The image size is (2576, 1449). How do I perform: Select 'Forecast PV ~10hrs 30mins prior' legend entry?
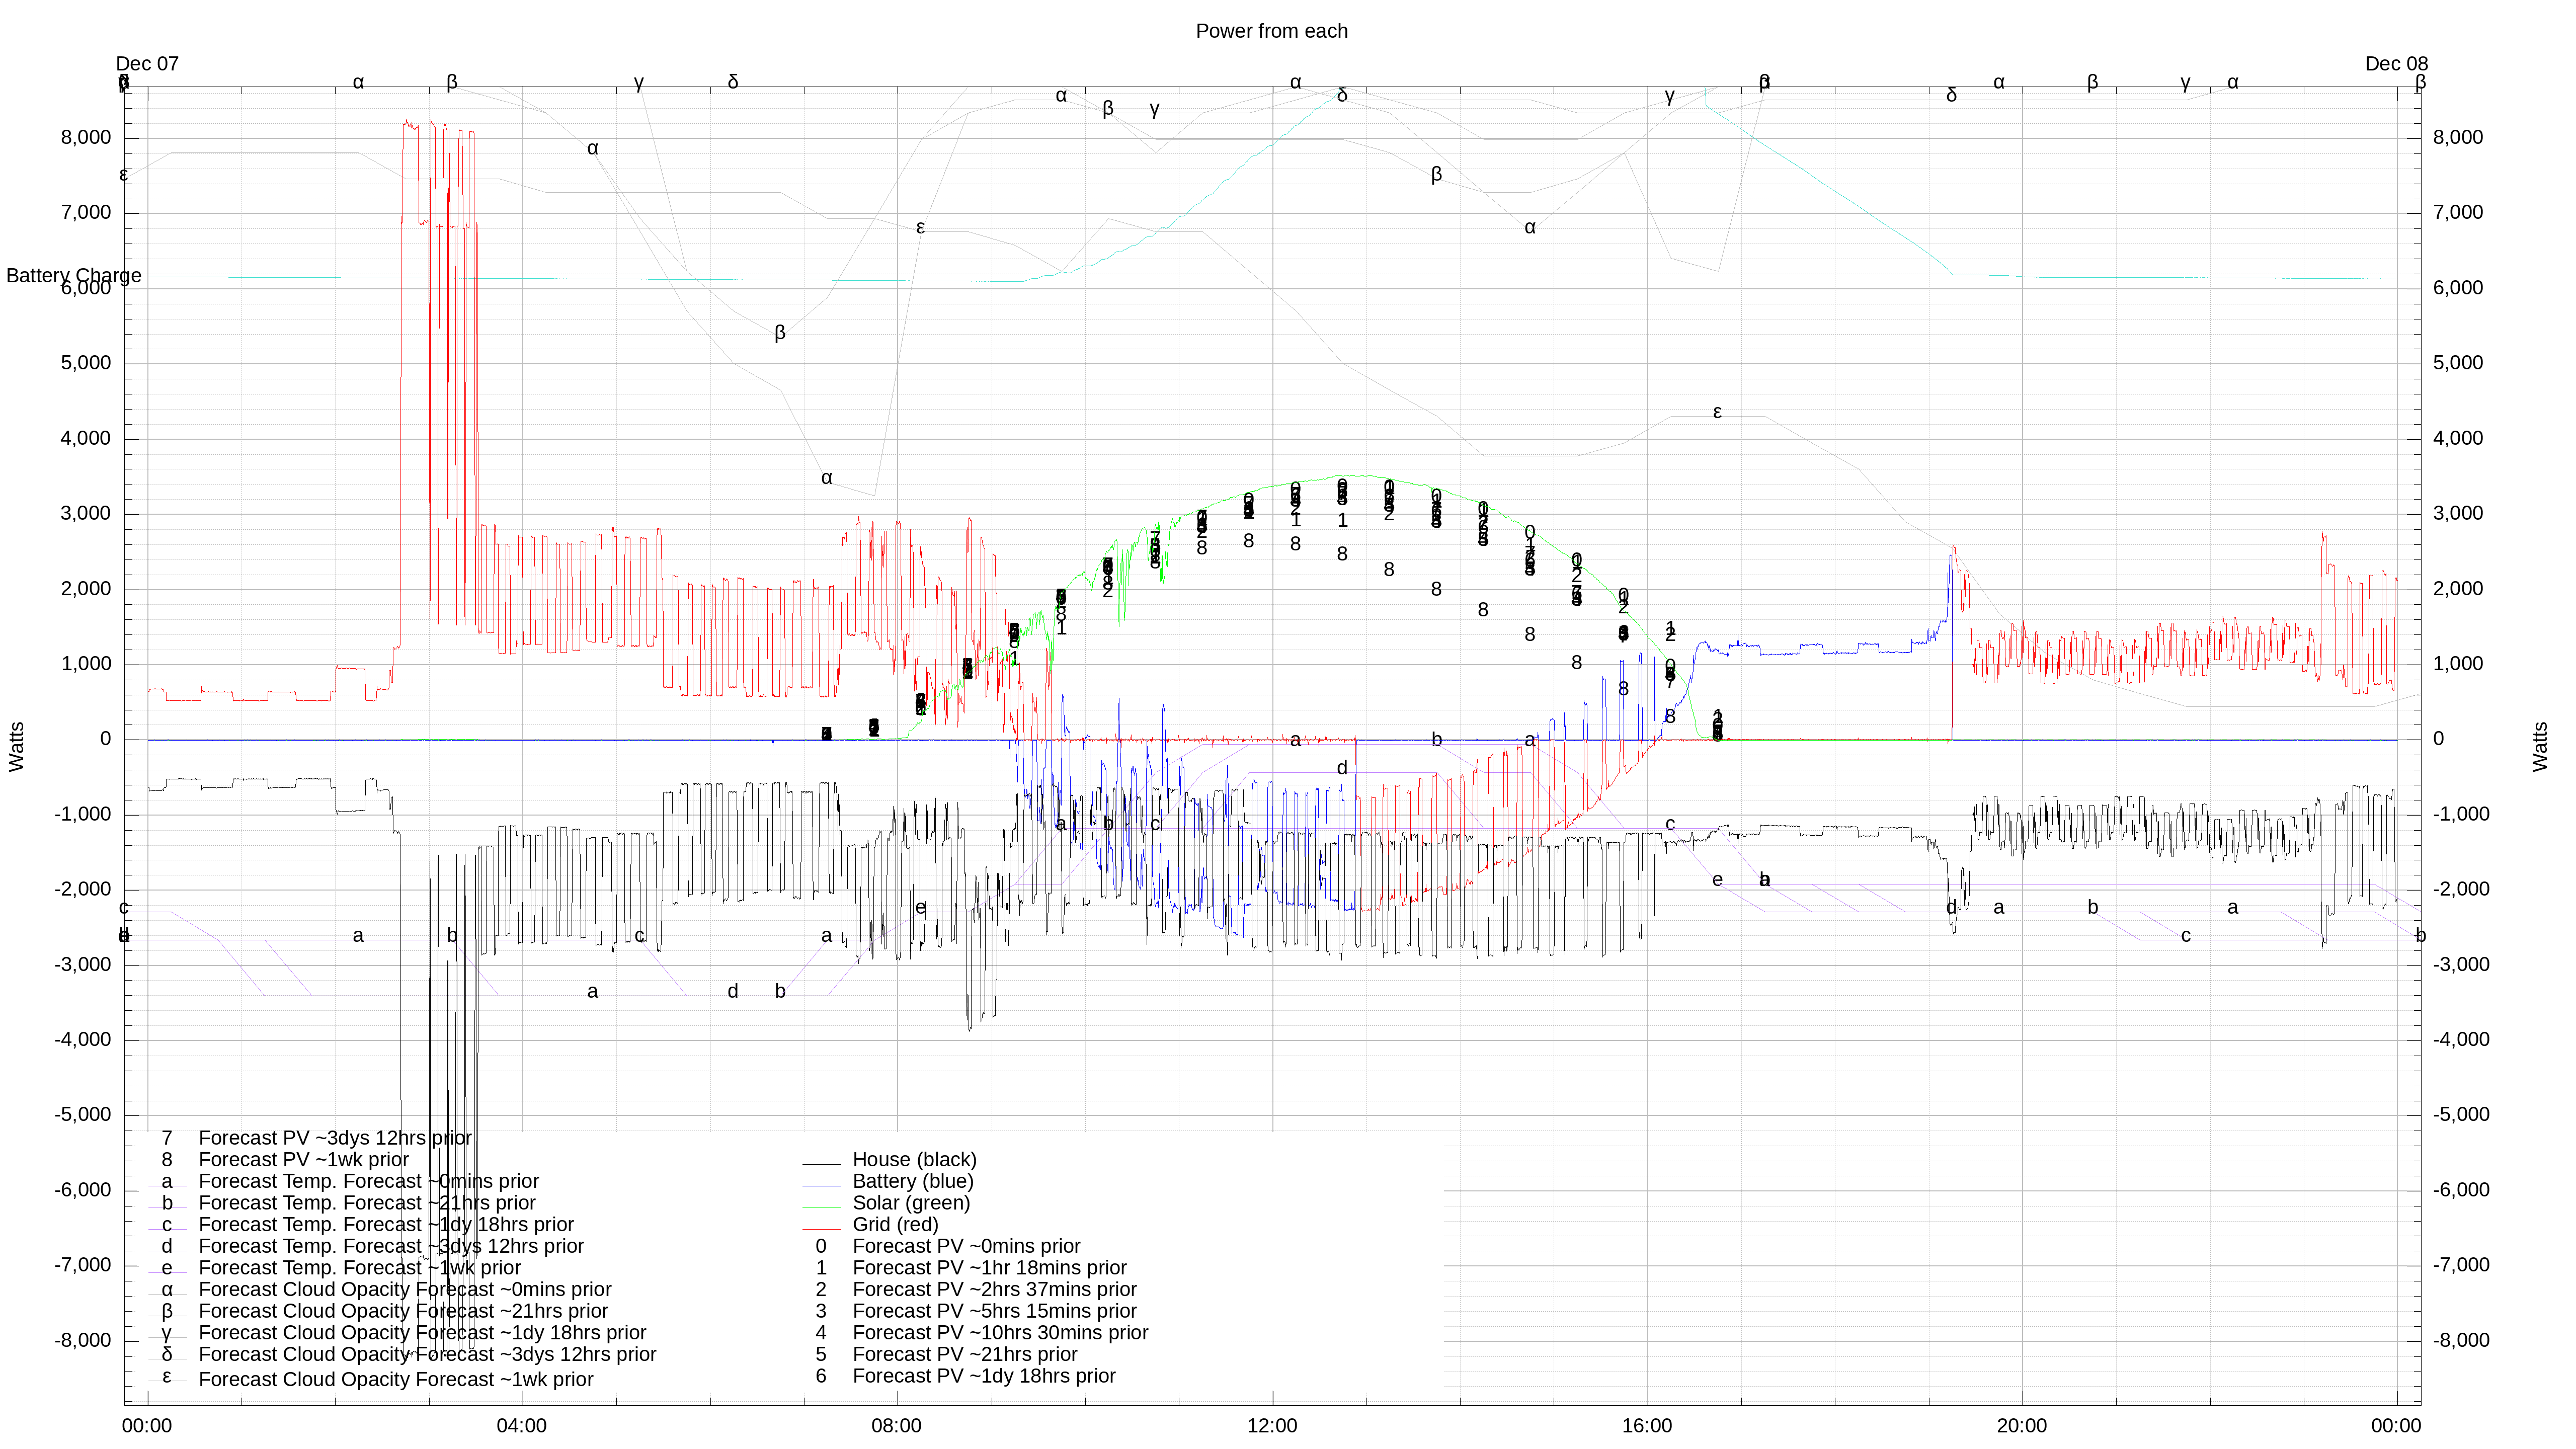(x=1000, y=1333)
